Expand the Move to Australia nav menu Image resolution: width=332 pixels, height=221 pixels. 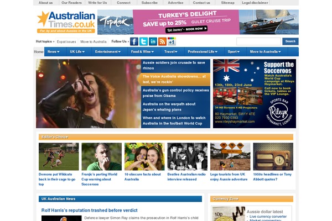coord(265,51)
